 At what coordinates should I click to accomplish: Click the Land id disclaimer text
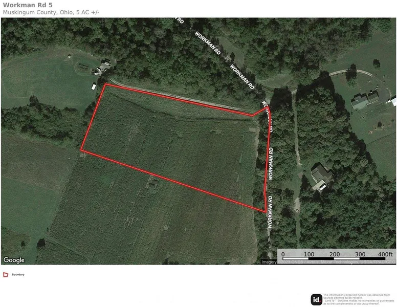359,299
